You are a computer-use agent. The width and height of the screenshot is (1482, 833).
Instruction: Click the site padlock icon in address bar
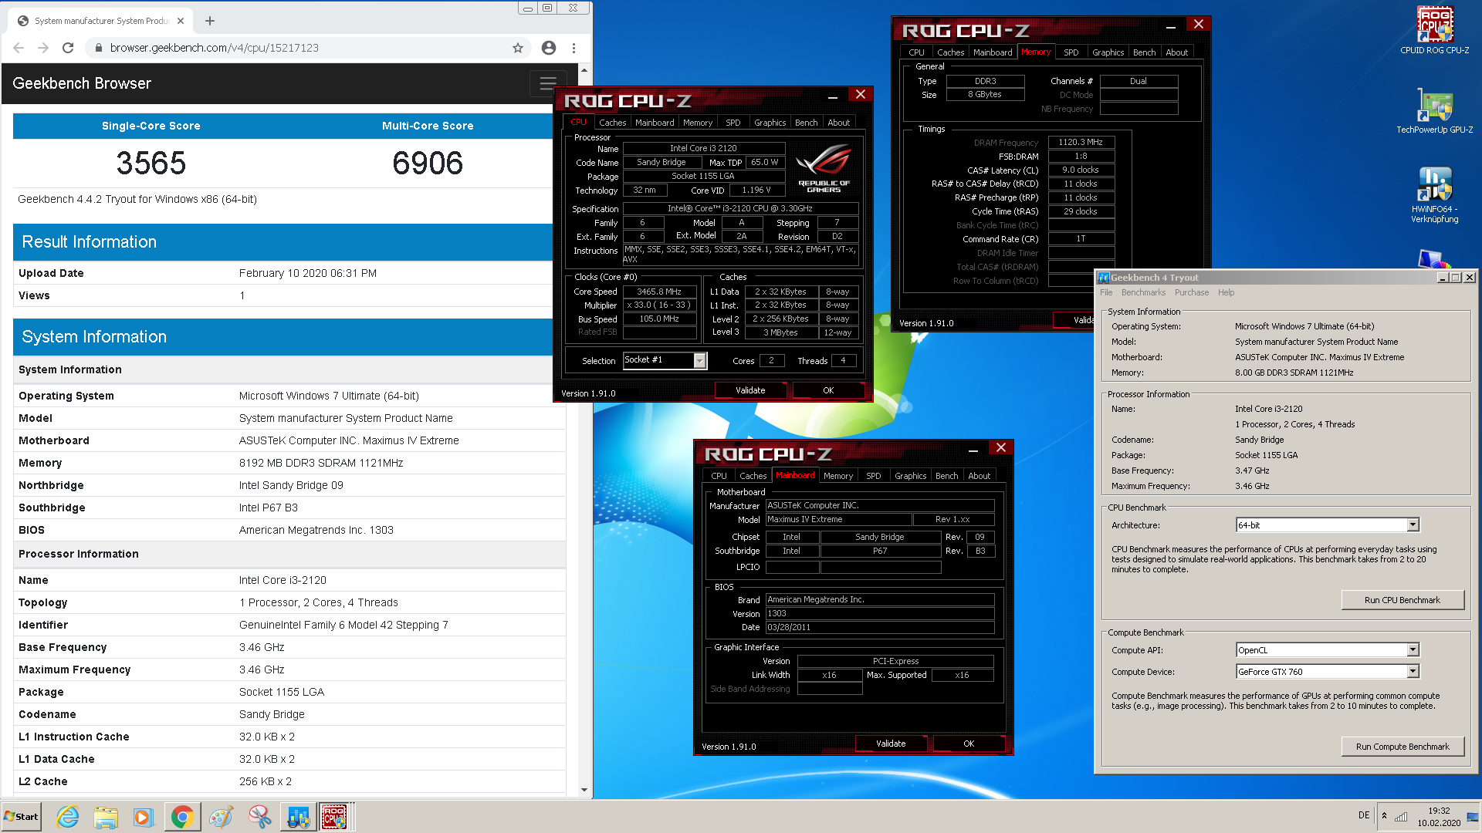[x=98, y=48]
